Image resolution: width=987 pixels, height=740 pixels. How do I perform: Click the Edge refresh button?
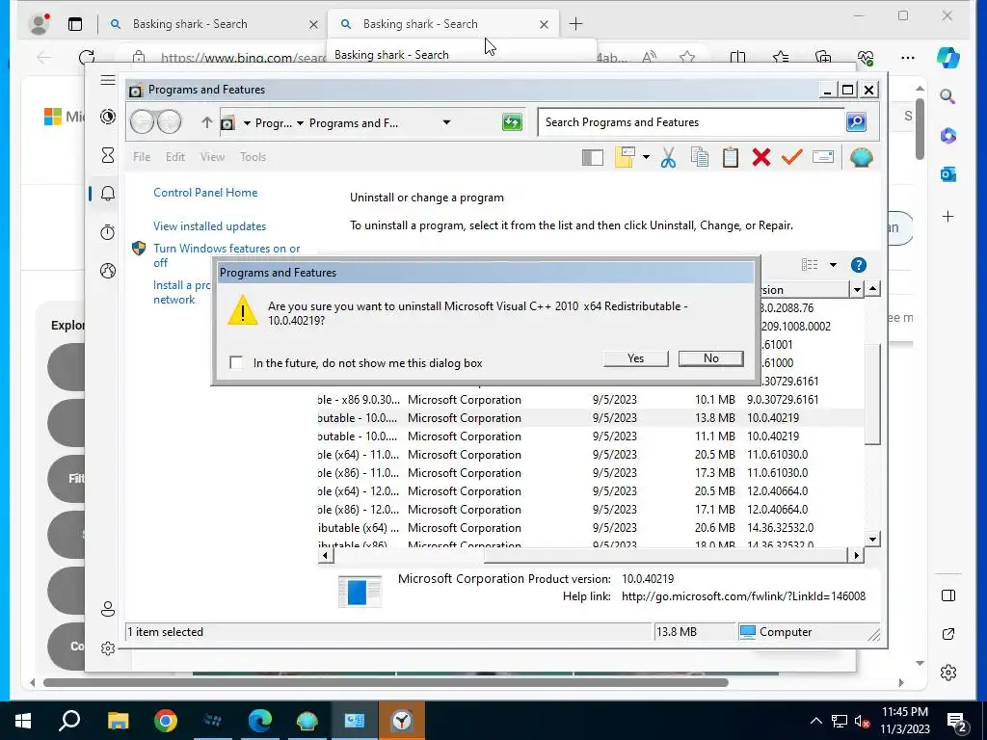pyautogui.click(x=87, y=57)
